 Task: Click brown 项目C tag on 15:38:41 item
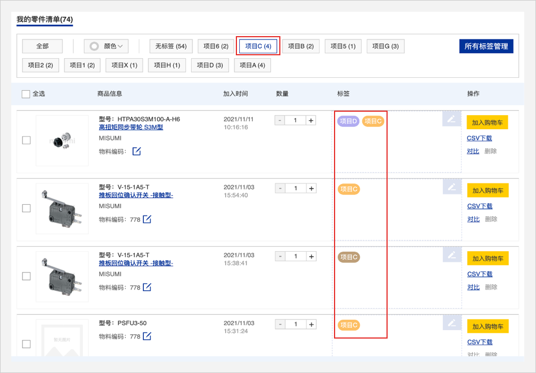click(x=349, y=257)
